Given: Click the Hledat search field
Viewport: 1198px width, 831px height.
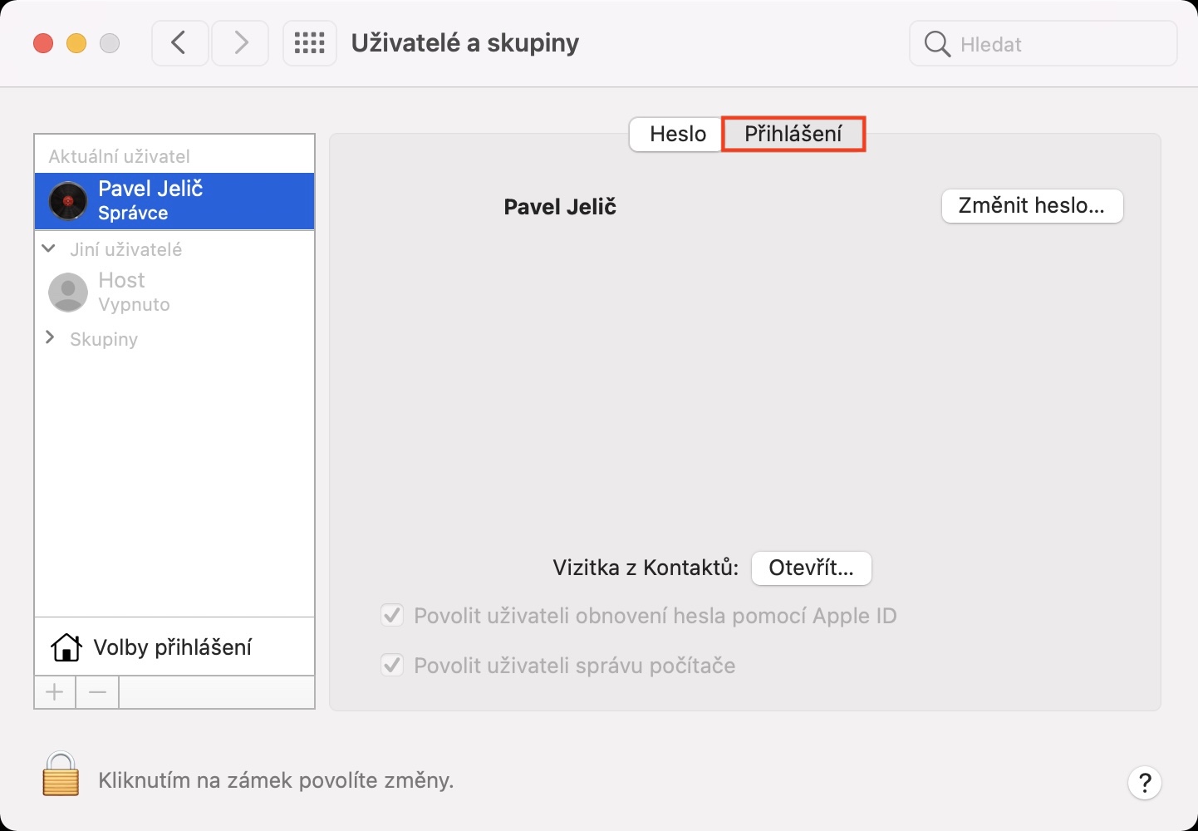Looking at the screenshot, I should (x=1055, y=44).
